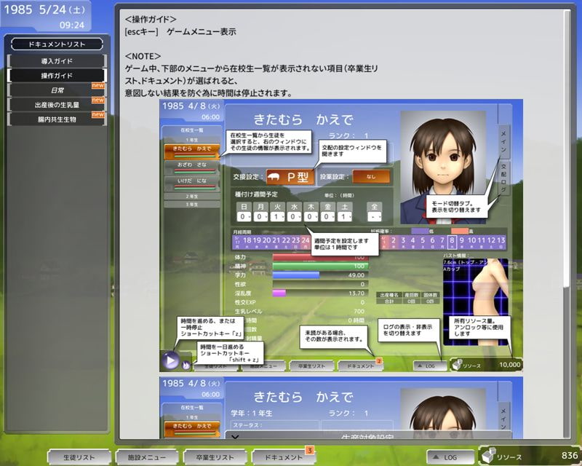This screenshot has width=582, height=466.
Task: Open the 出産後の生乳量 document
Action: click(57, 105)
